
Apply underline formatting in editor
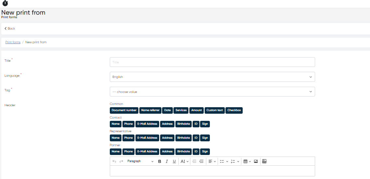pyautogui.click(x=174, y=161)
